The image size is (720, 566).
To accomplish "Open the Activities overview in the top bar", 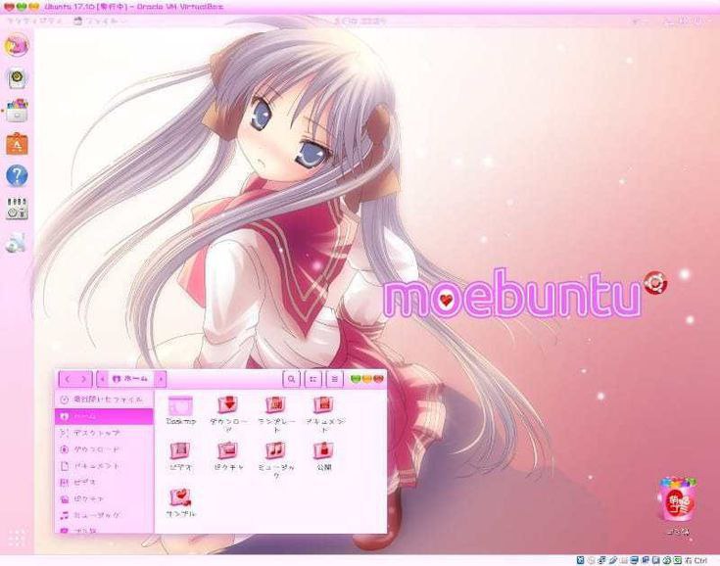I will pos(34,22).
